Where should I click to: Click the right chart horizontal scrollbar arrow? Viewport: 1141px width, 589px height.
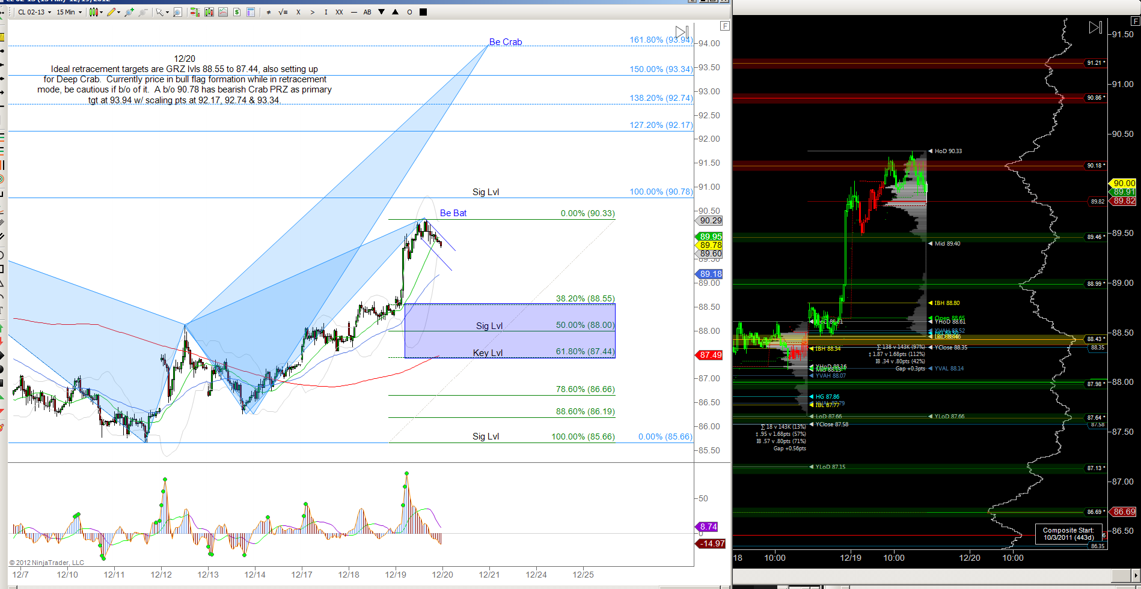click(x=1136, y=575)
